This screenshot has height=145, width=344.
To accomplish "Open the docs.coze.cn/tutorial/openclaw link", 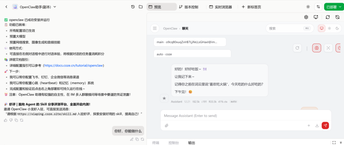I will 74,66.
